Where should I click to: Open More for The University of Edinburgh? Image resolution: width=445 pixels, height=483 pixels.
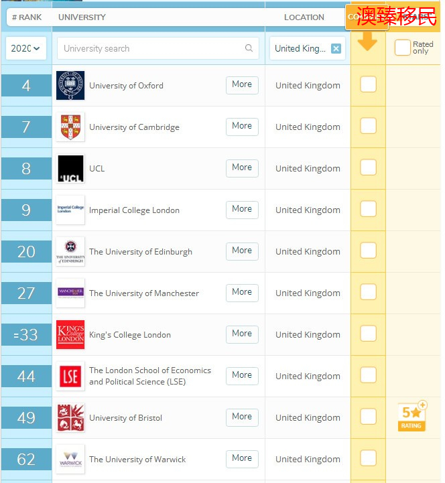point(242,251)
